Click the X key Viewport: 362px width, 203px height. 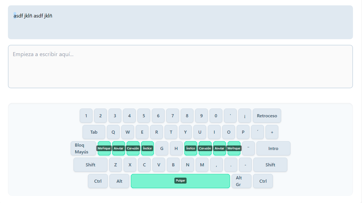click(130, 165)
